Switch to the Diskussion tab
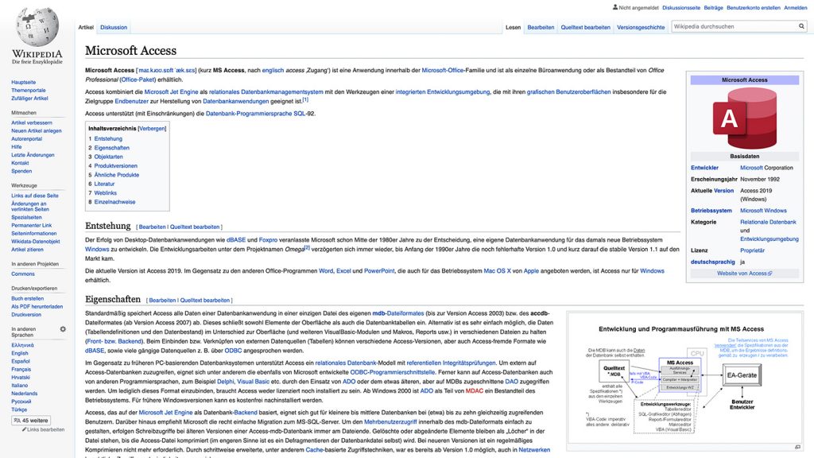Screen dimensions: 814x458 [114, 27]
